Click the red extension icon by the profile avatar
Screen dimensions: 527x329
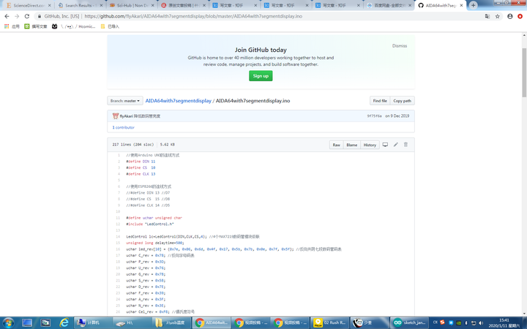[520, 16]
